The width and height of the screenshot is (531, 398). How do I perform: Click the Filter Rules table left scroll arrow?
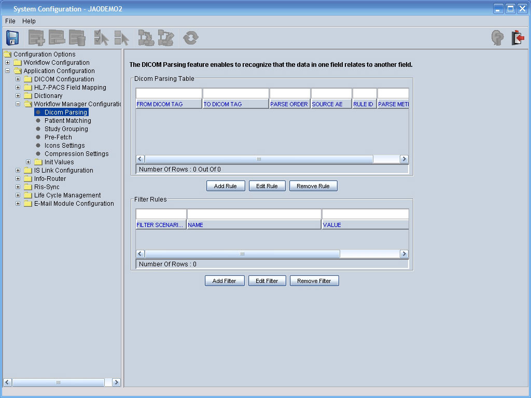pos(140,254)
